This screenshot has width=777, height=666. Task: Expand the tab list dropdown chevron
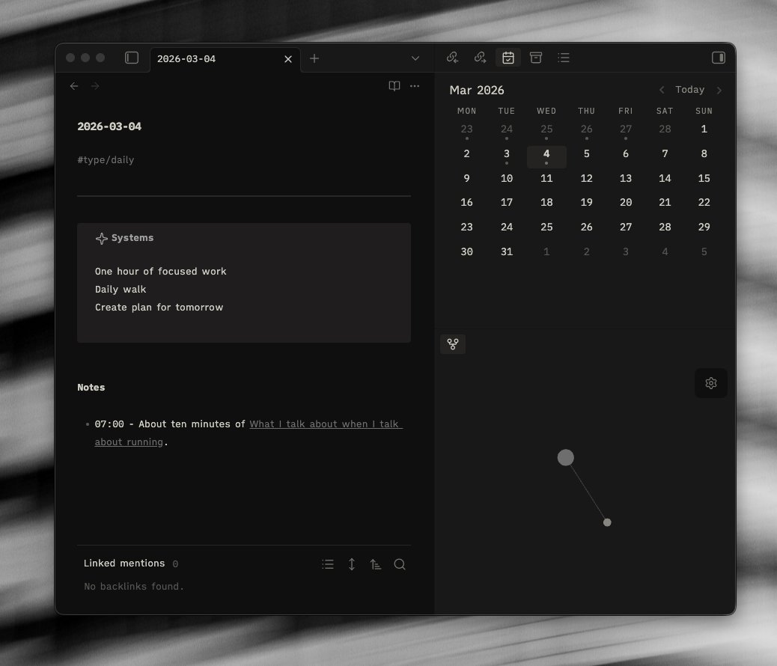(x=415, y=58)
